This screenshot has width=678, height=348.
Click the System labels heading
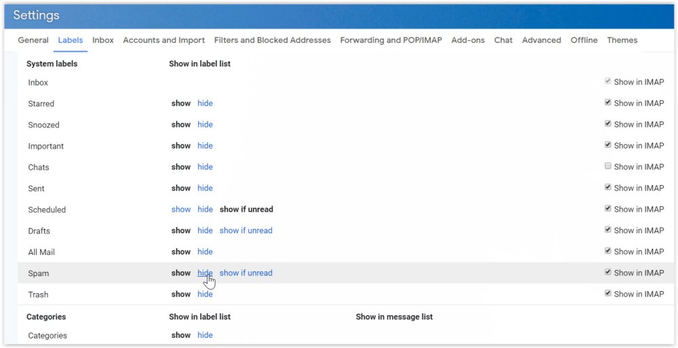click(x=52, y=64)
